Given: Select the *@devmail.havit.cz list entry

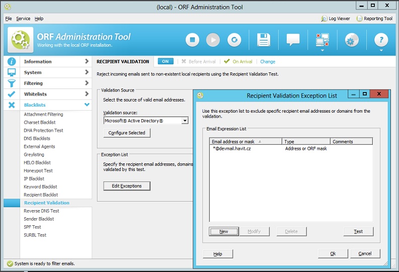Looking at the screenshot, I should pos(232,149).
